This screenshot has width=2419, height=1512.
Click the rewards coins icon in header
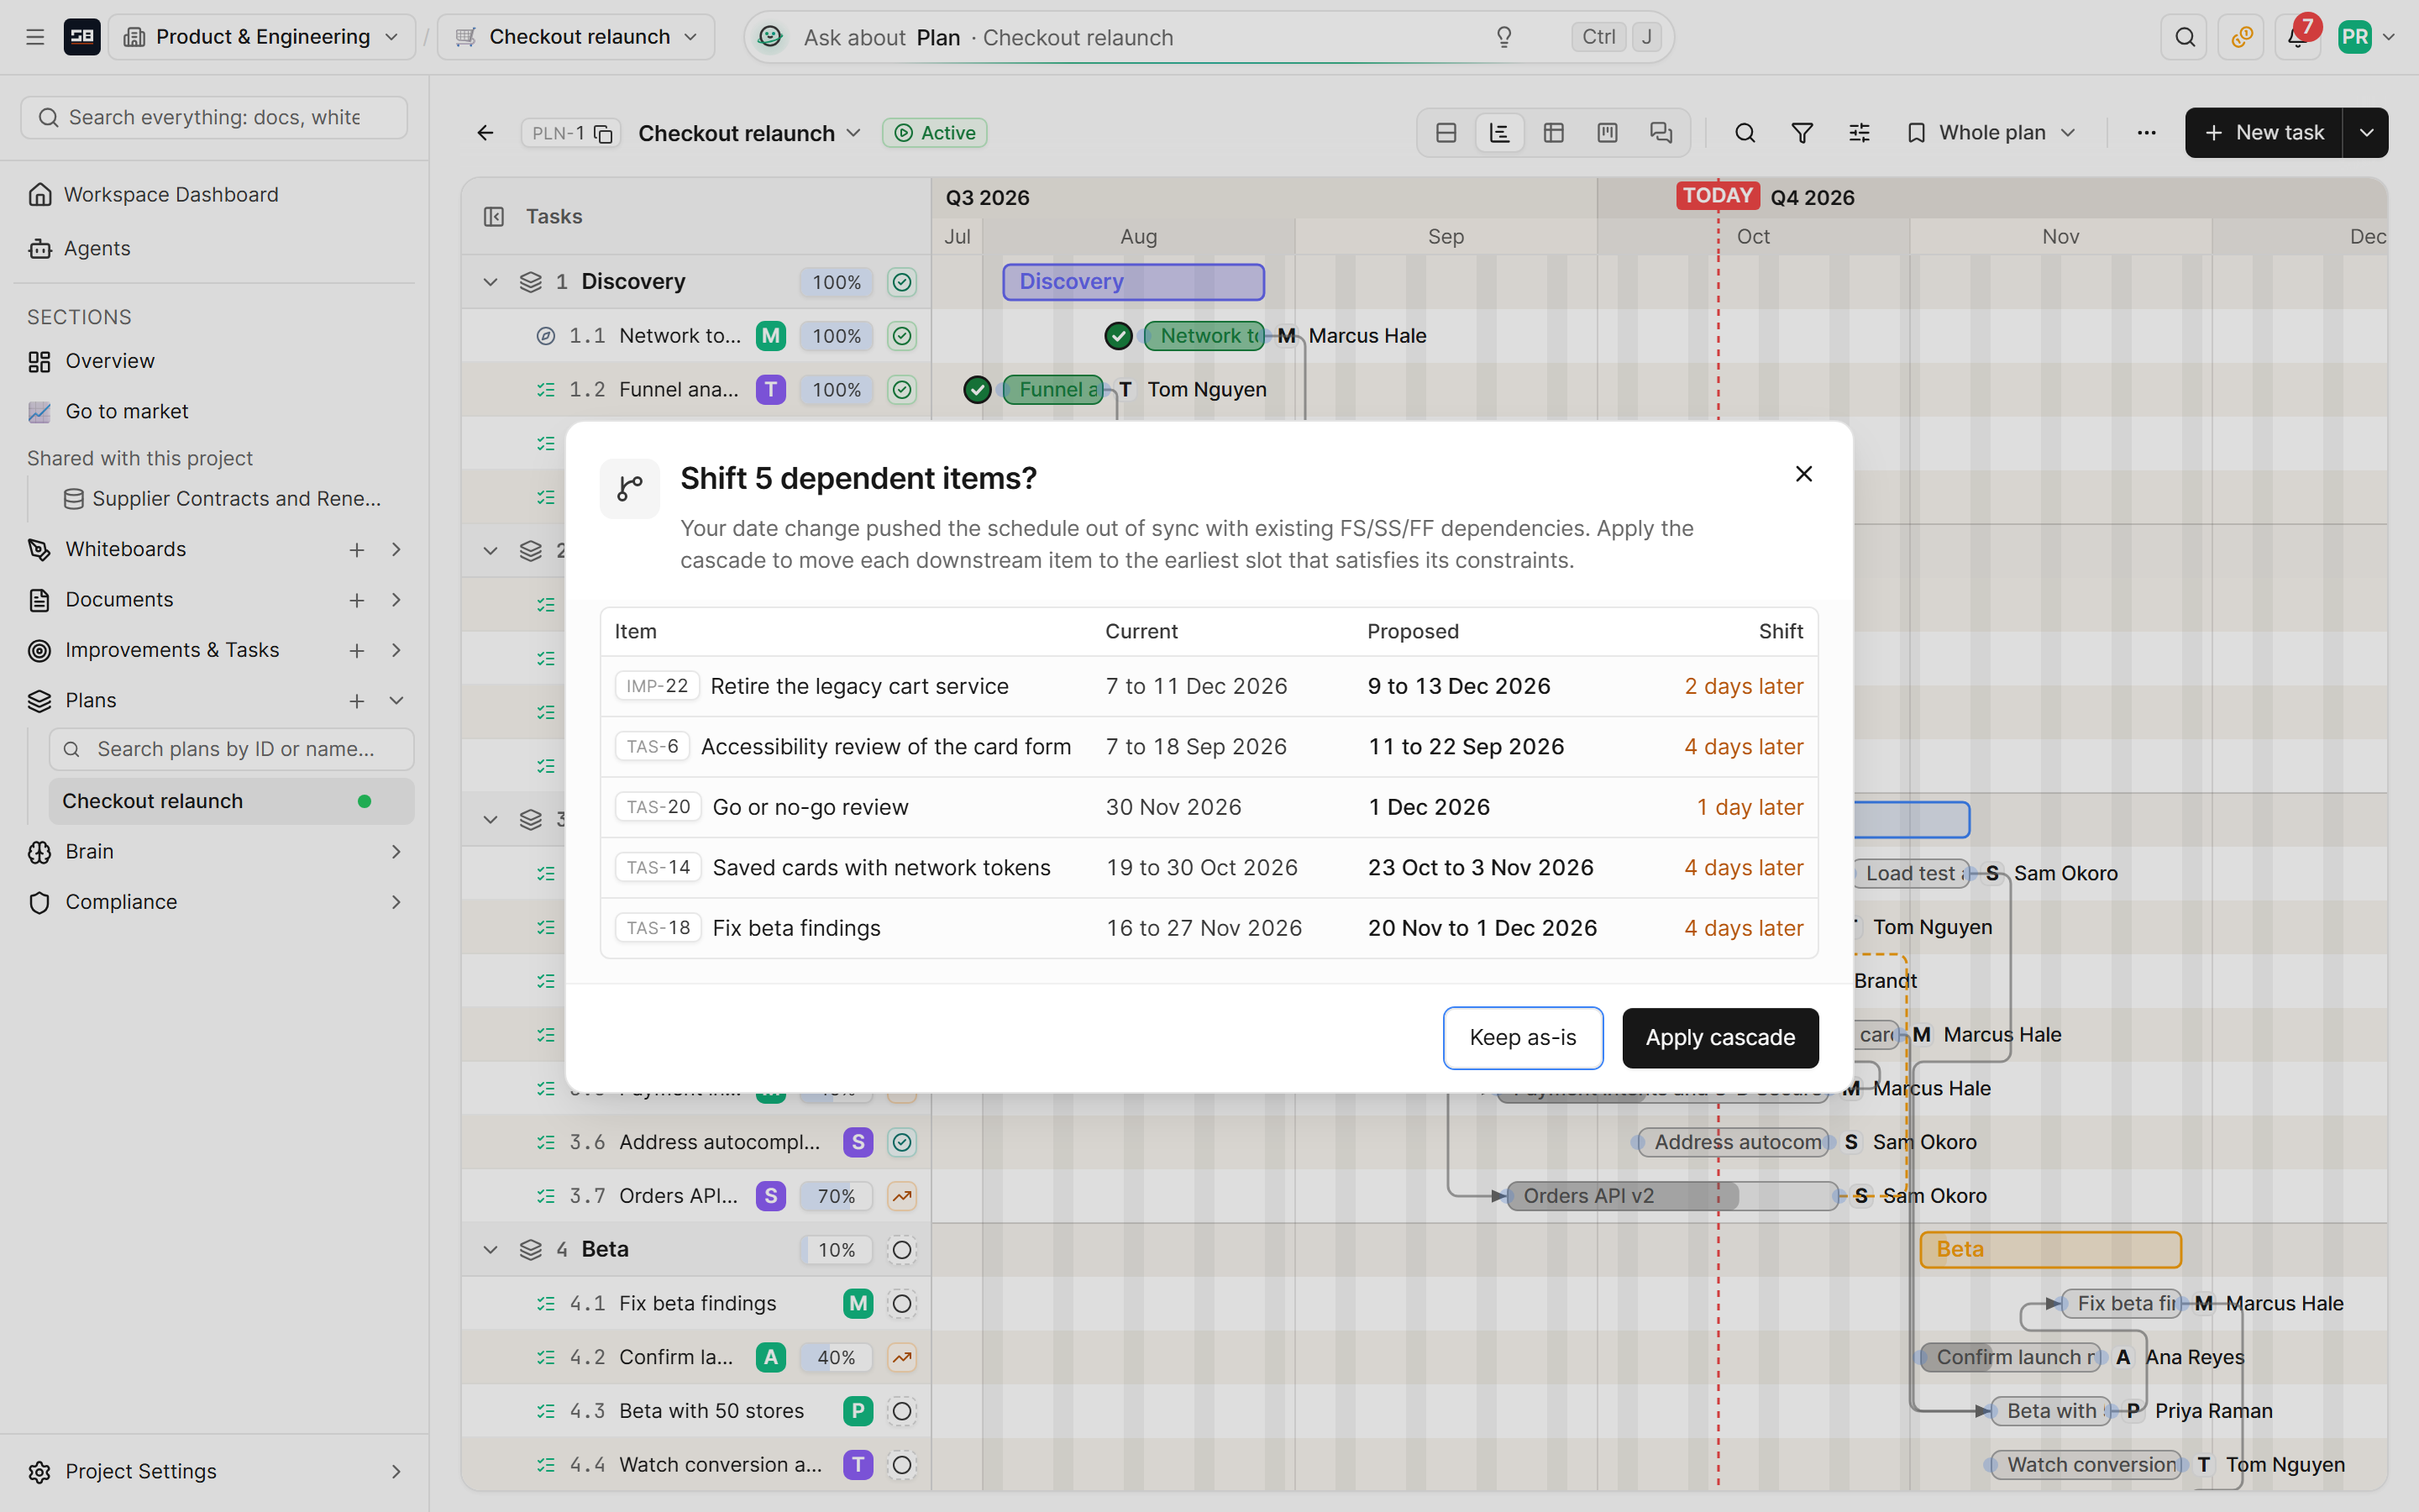[x=2241, y=37]
